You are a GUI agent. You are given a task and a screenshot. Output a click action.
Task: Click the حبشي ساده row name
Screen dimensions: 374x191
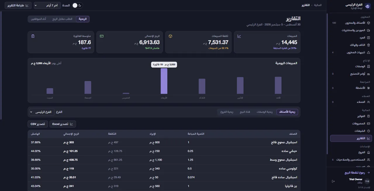[289, 151]
